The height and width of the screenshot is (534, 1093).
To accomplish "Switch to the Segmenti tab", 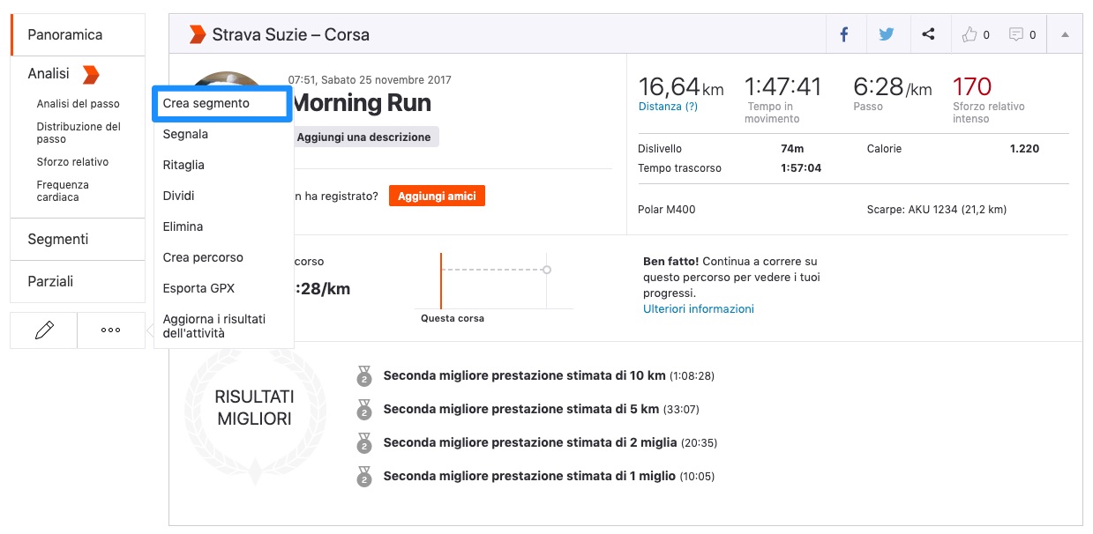I will click(58, 240).
